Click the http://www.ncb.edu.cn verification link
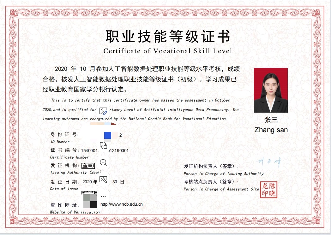331x235 pixels. pyautogui.click(x=121, y=204)
